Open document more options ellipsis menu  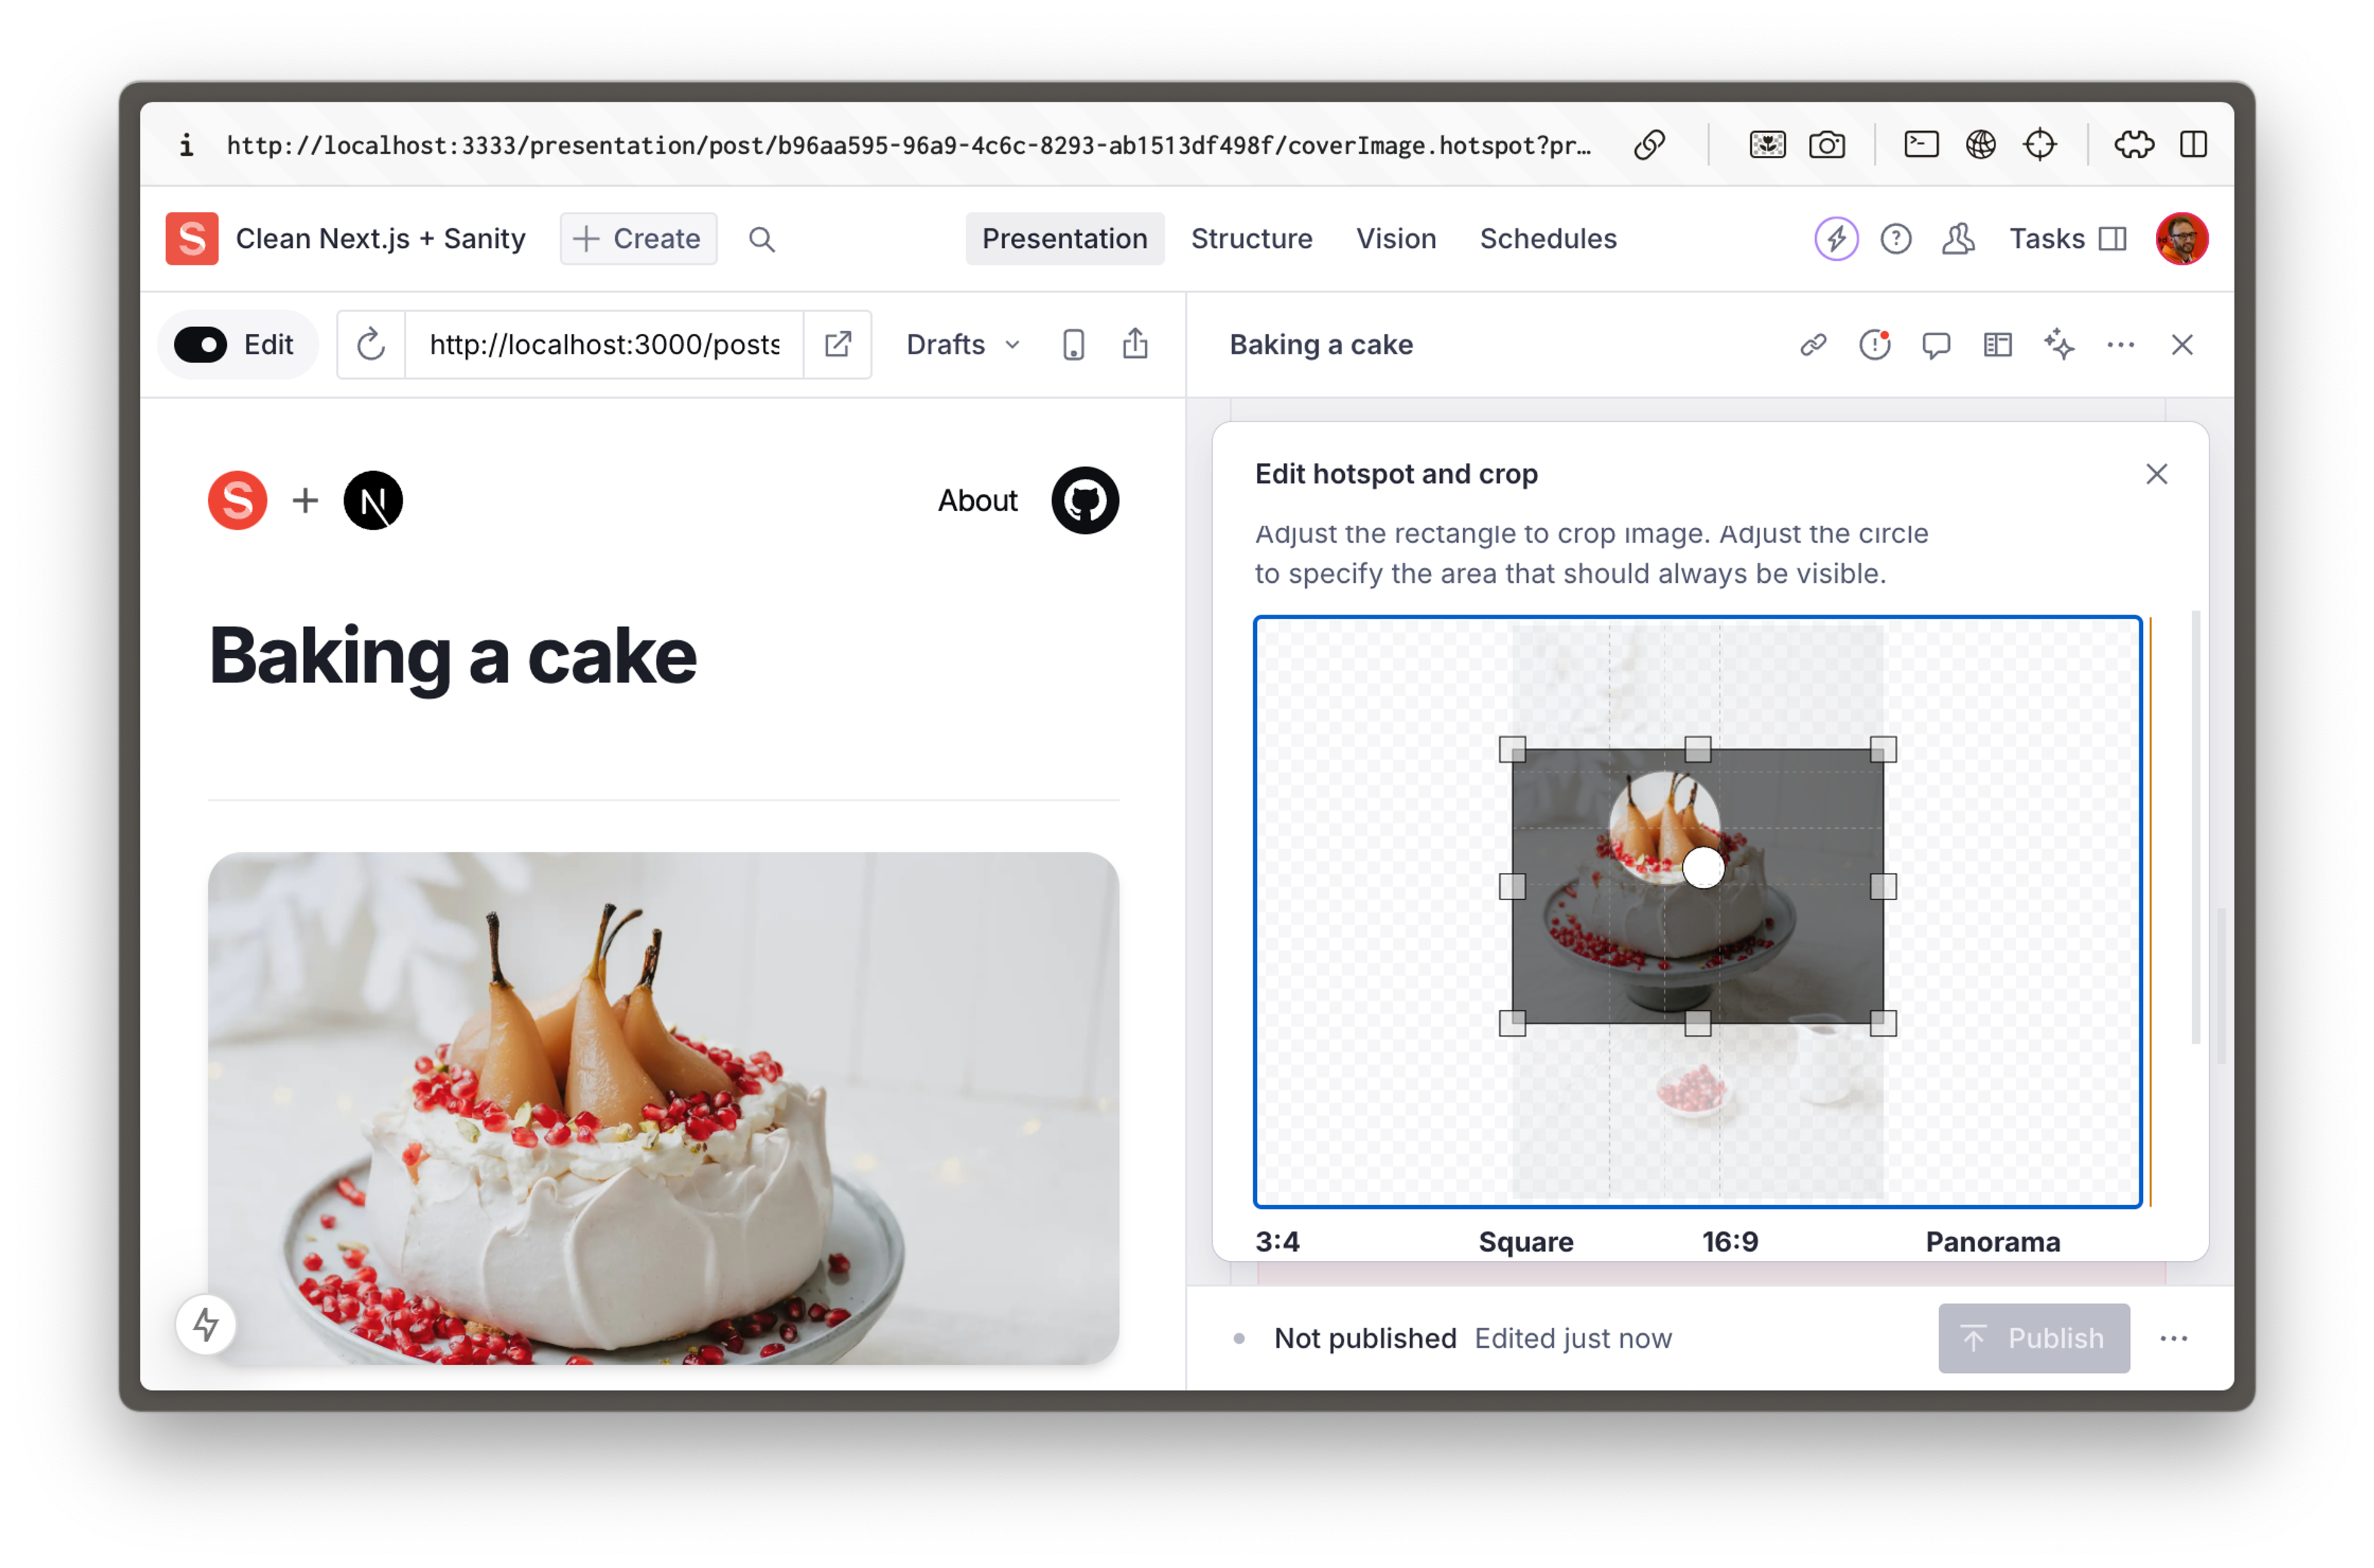[x=2120, y=345]
